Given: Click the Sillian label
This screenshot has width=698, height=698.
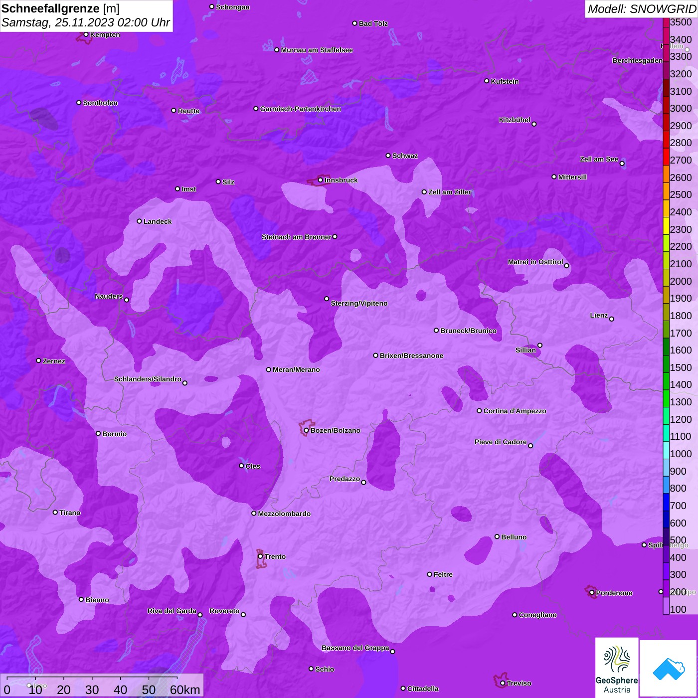Looking at the screenshot, I should pyautogui.click(x=525, y=350).
